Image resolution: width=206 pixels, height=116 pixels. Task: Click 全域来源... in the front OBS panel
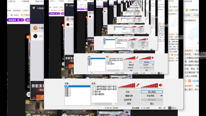click(129, 100)
